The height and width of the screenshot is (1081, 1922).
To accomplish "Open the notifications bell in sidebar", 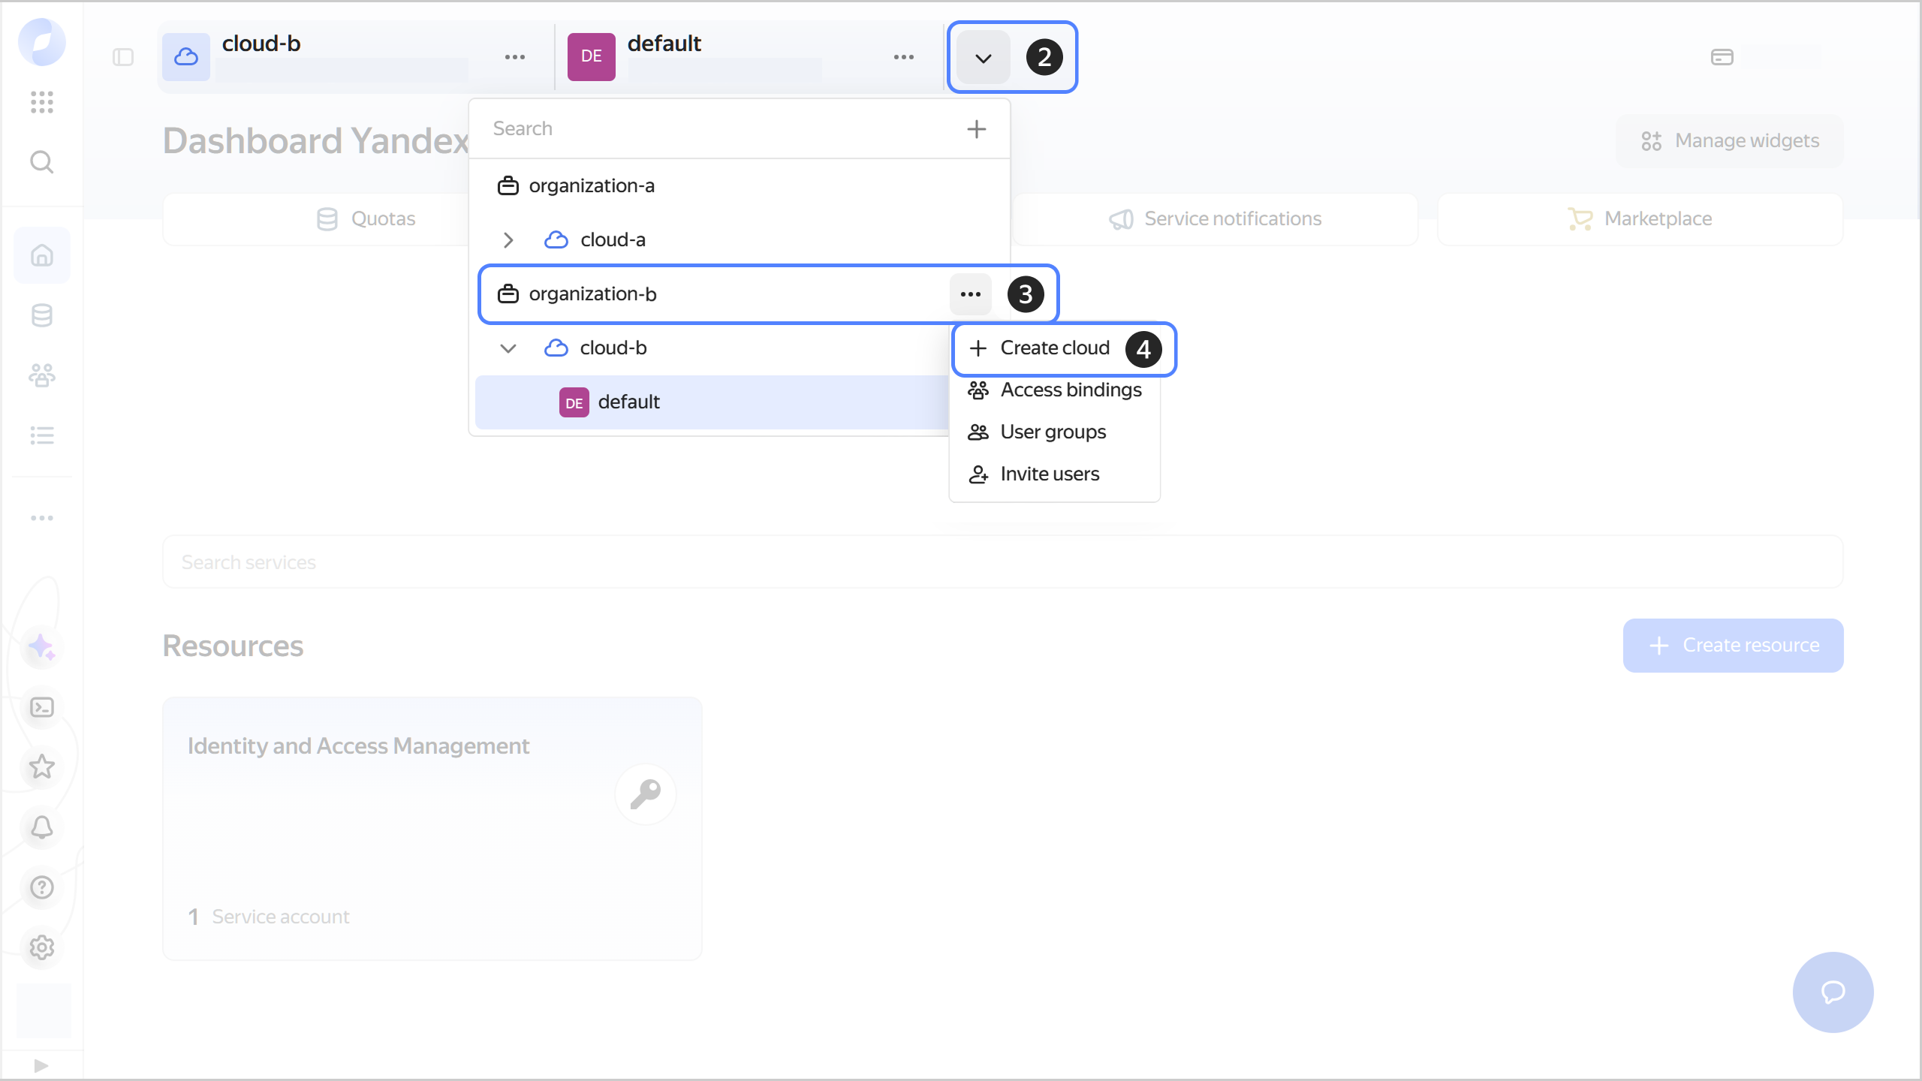I will 42,827.
